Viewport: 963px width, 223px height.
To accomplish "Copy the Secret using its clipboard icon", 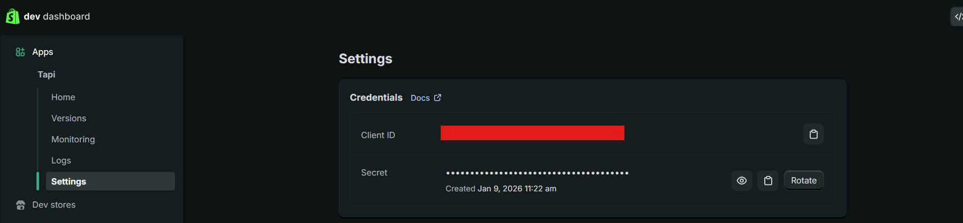I will tap(768, 181).
